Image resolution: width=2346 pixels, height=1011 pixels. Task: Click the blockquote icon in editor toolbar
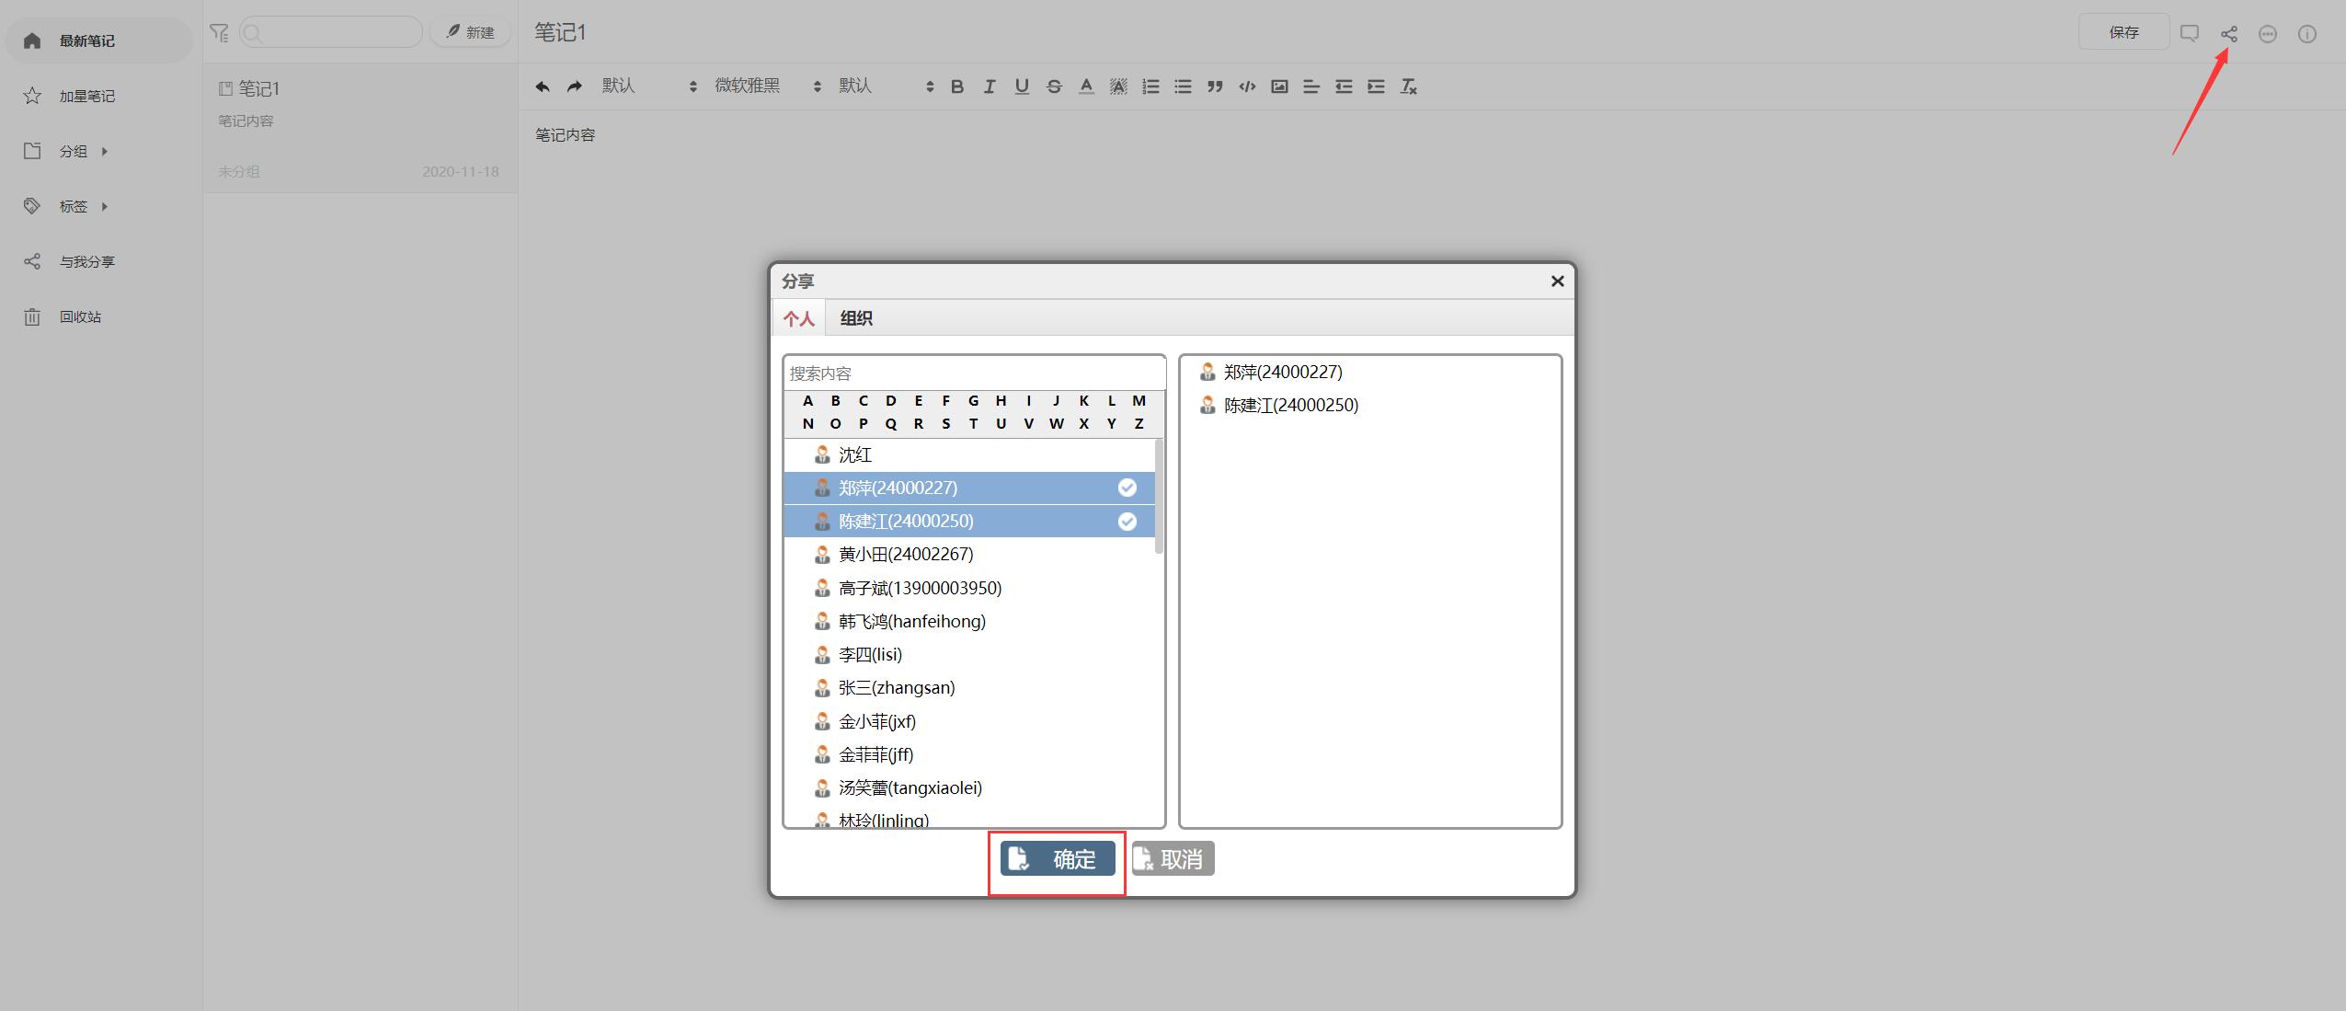click(1215, 86)
